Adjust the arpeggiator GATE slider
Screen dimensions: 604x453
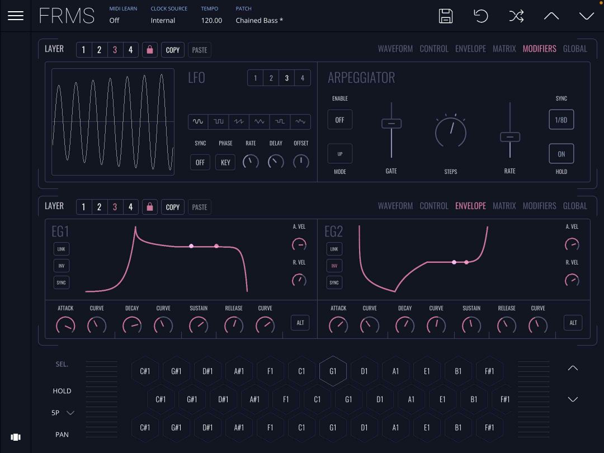pos(391,124)
